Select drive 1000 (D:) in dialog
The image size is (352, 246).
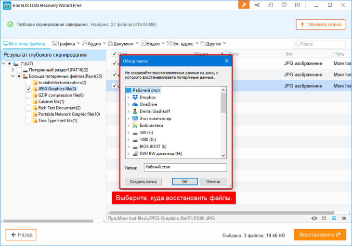click(147, 139)
